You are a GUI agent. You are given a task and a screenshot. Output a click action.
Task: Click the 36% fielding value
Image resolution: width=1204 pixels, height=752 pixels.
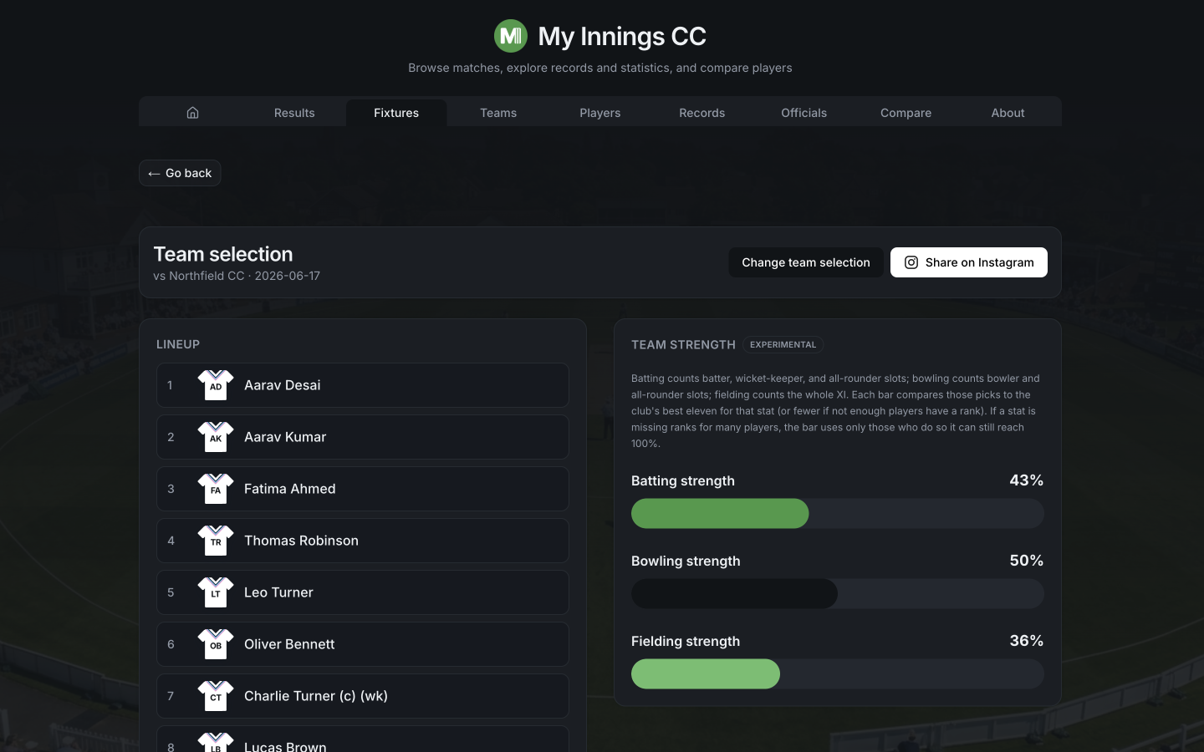pyautogui.click(x=1026, y=641)
